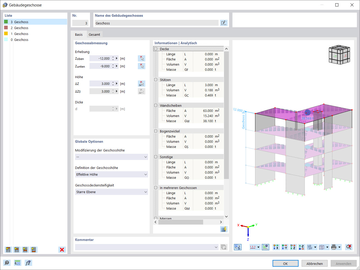Click the solid model display icon
This screenshot has width=360, height=270.
[310, 247]
